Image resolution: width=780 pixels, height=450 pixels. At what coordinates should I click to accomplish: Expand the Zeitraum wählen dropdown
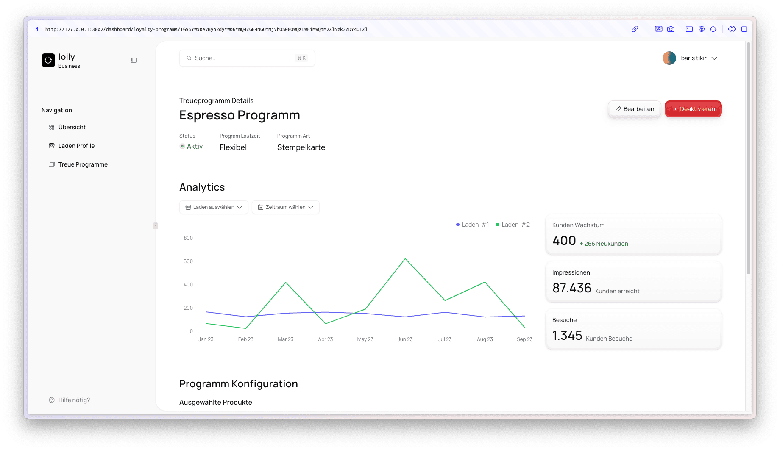(285, 207)
